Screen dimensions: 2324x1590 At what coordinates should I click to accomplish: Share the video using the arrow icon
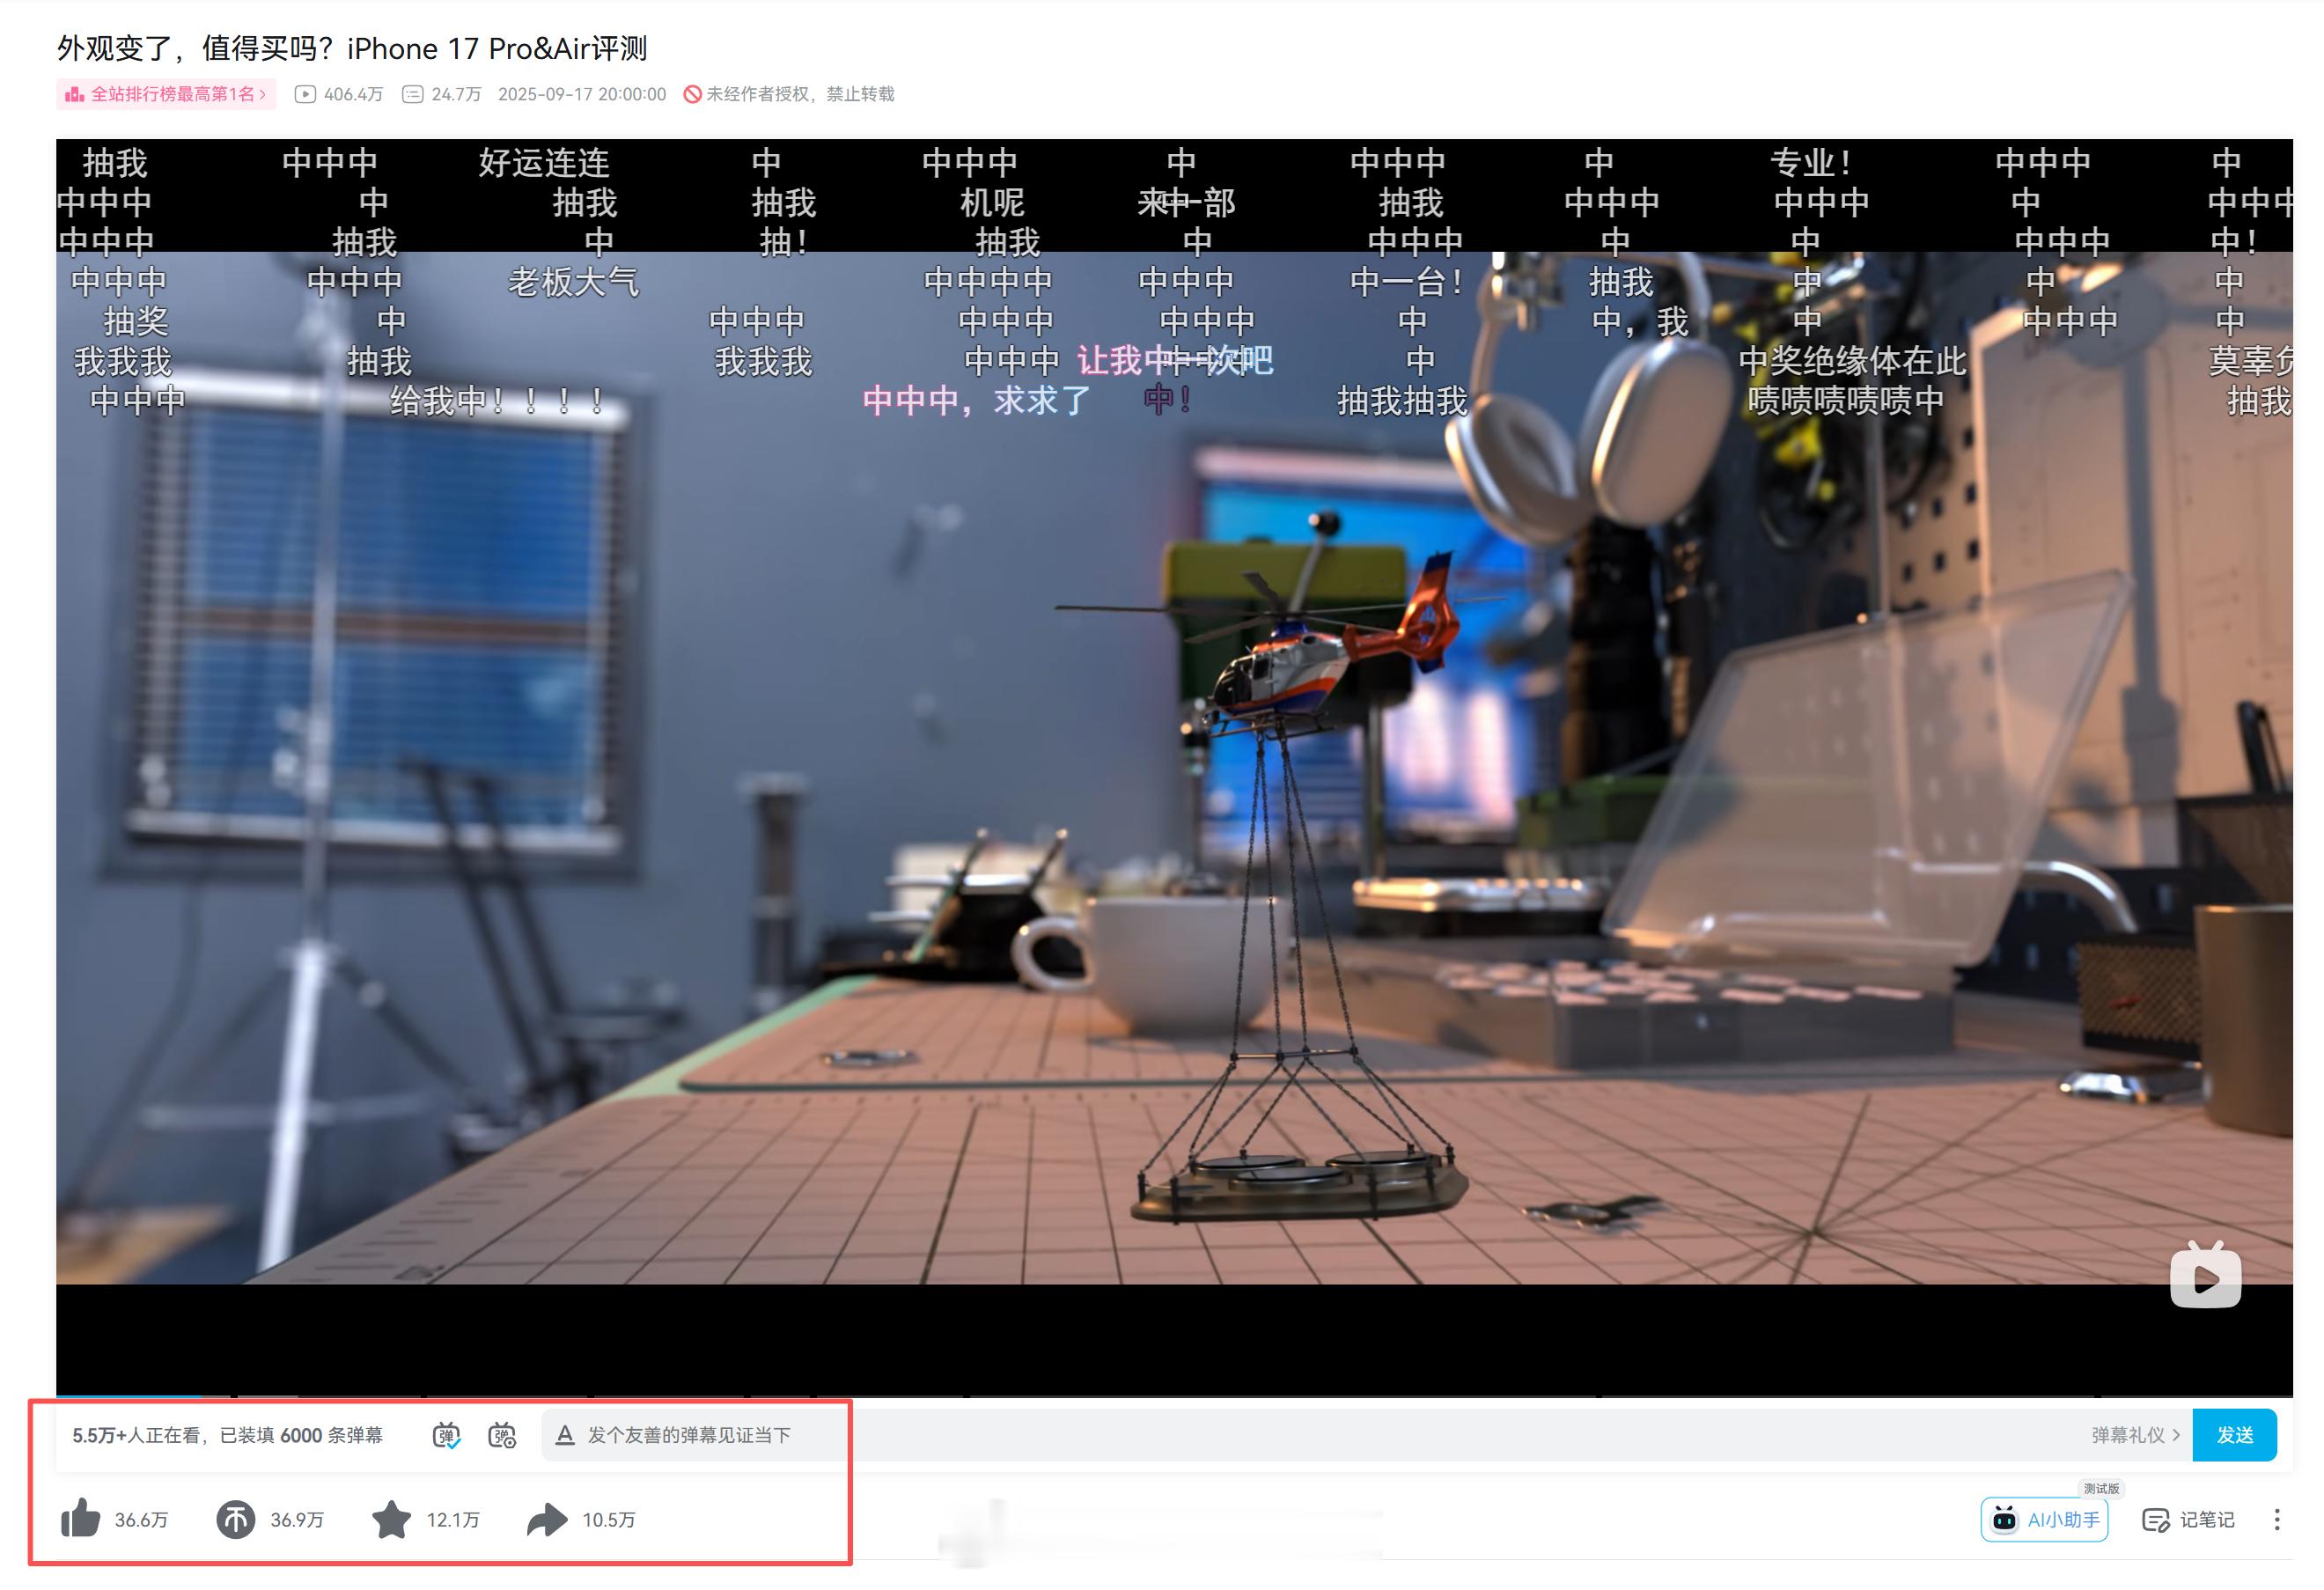coord(547,1519)
